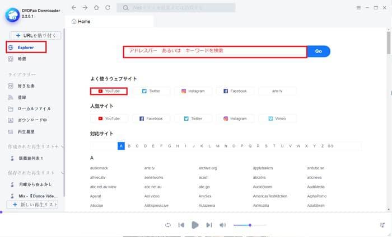The height and width of the screenshot is (237, 392).
Task: Open the archive.org site link
Action: (208, 168)
